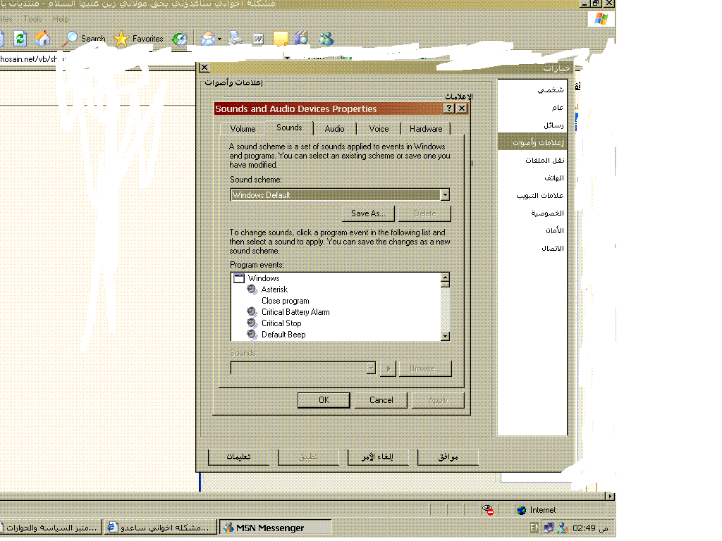Switch to the Volume tab

click(243, 129)
